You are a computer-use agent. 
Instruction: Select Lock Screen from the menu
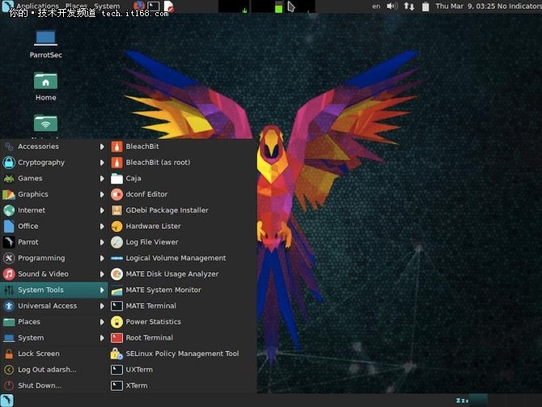pos(54,354)
